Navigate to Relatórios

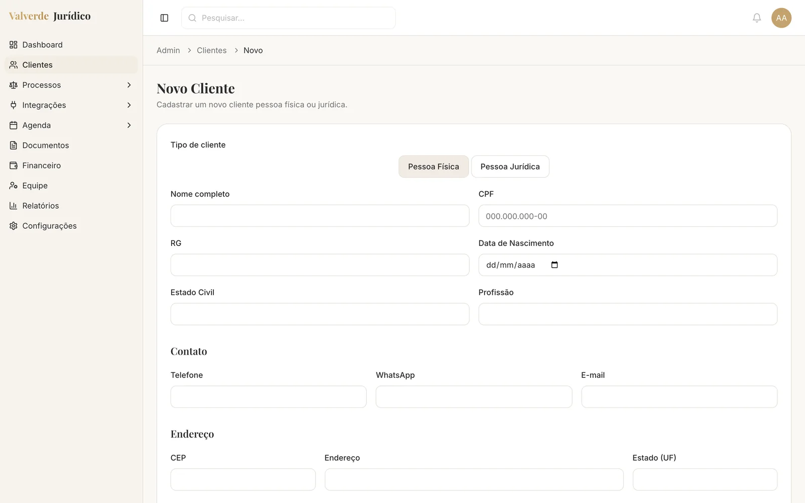pos(71,206)
